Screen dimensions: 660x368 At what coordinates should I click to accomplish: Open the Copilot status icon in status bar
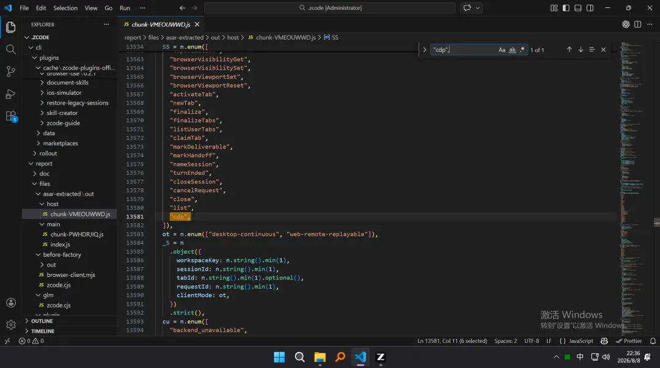[604, 341]
